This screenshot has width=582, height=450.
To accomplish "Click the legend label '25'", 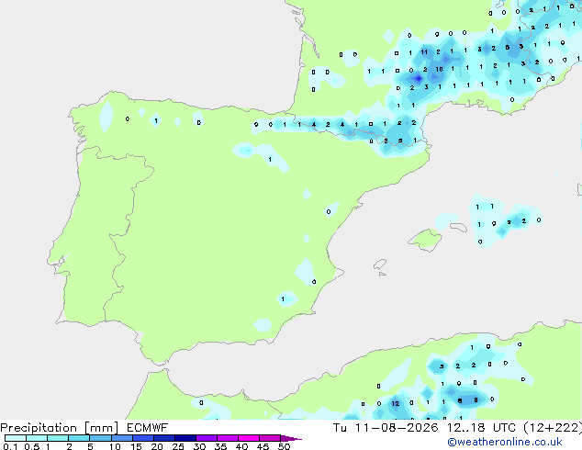I will (x=178, y=446).
